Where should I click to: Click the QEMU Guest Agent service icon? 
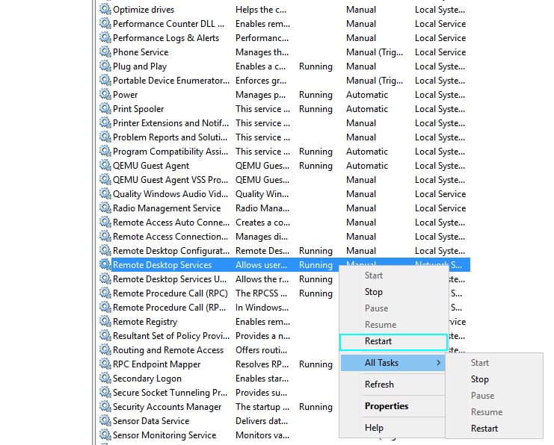105,166
